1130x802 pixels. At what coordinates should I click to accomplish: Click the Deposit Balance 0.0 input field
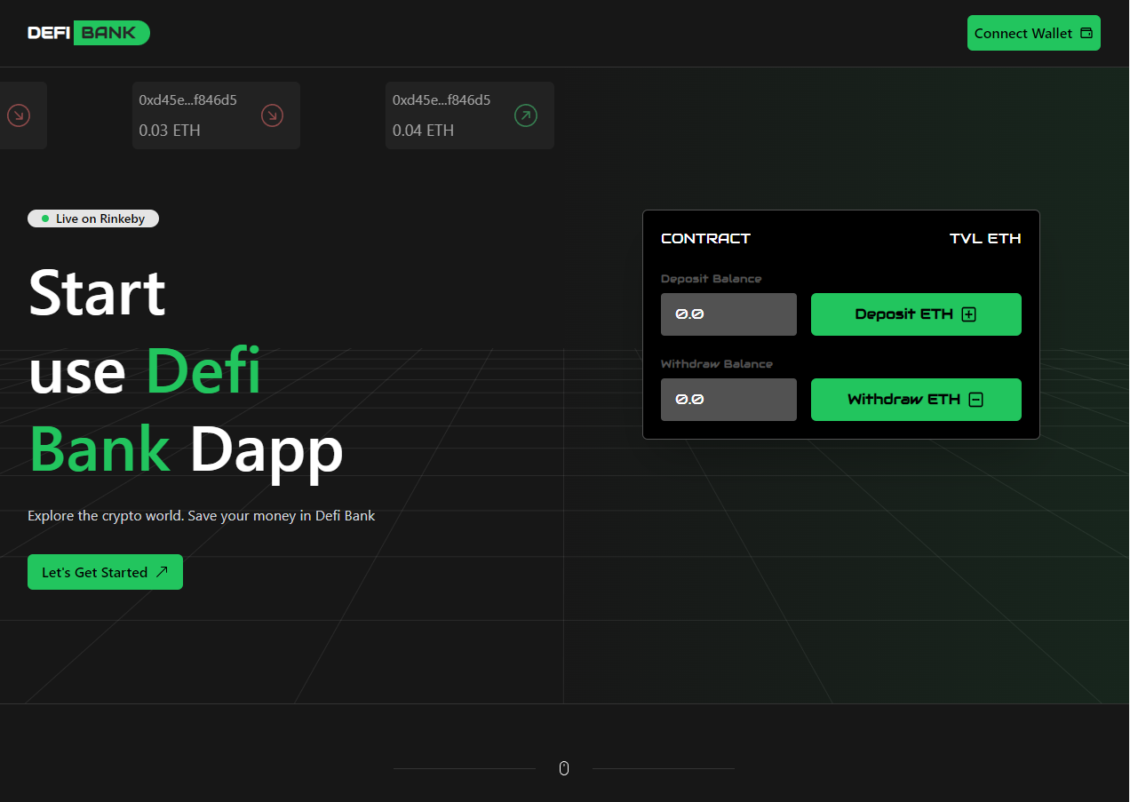728,314
